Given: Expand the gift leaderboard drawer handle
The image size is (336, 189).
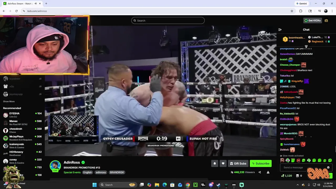Looking at the screenshot, I should tap(306, 46).
